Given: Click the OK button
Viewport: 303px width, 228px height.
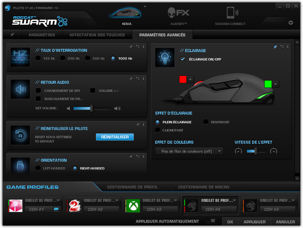Looking at the screenshot, I should pyautogui.click(x=230, y=222).
